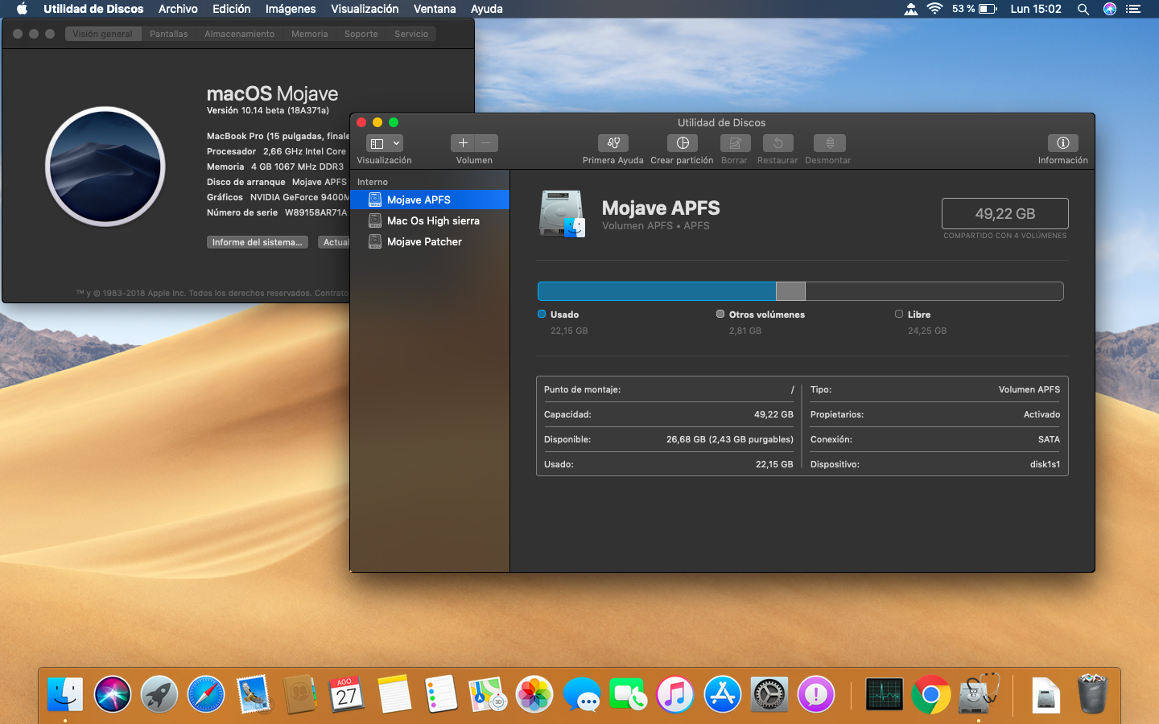1159x724 pixels.
Task: Click the blue Usado segment of storage bar
Action: coord(657,291)
